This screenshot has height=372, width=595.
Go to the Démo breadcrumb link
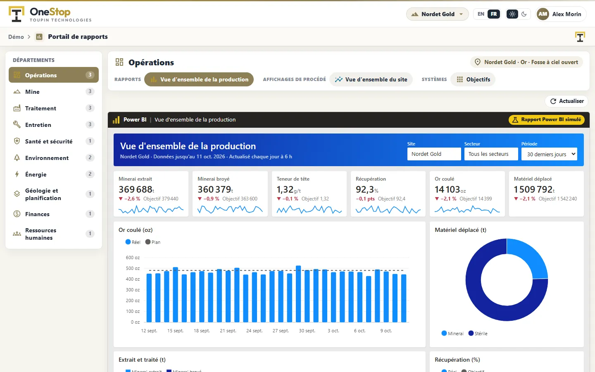point(16,37)
